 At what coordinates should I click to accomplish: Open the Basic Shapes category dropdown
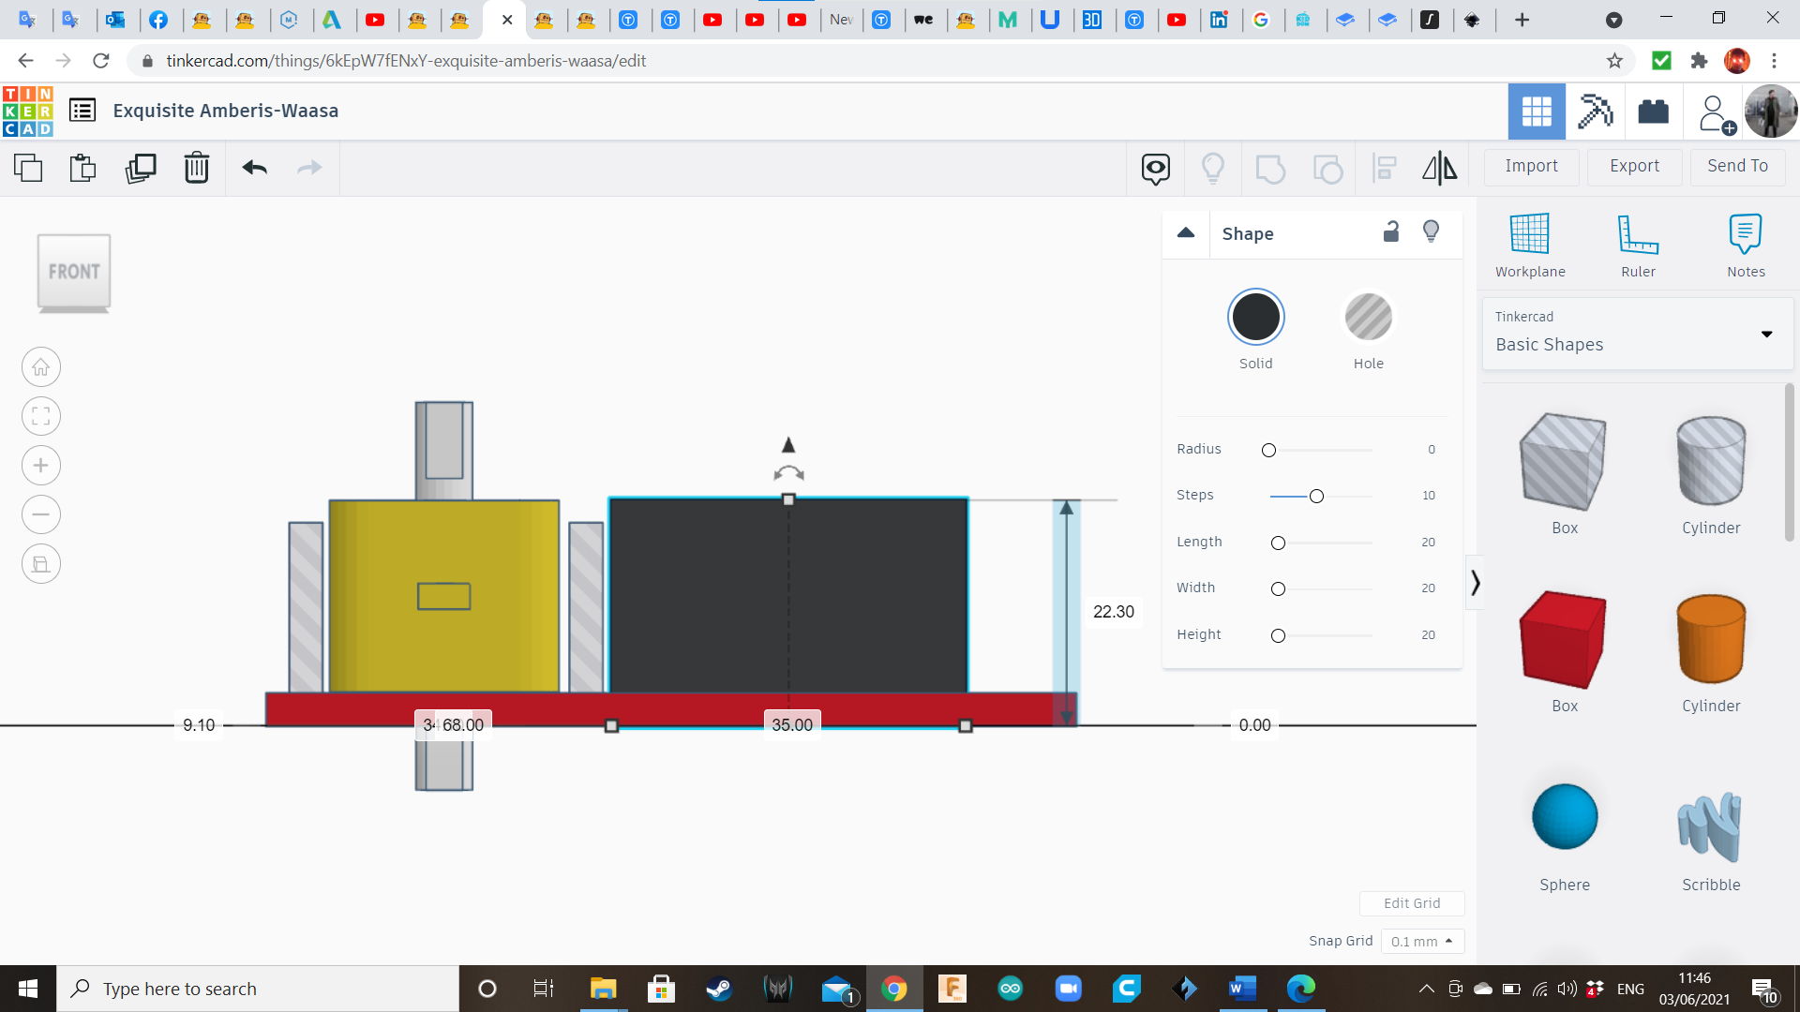click(1766, 334)
